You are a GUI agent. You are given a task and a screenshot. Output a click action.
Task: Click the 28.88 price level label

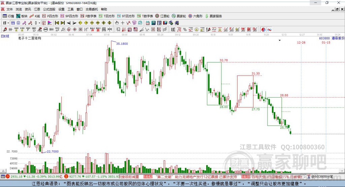284,95
